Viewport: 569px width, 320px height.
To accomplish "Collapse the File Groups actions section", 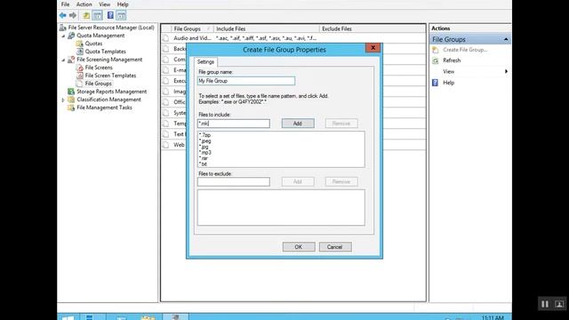I will click(x=506, y=39).
